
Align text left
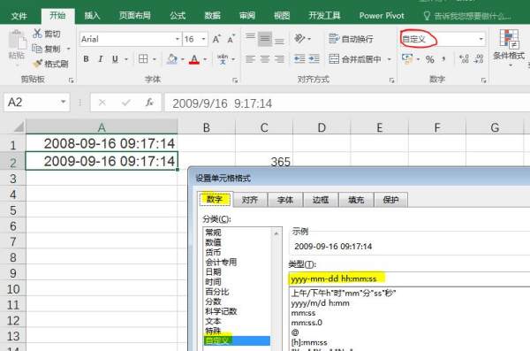click(x=250, y=59)
